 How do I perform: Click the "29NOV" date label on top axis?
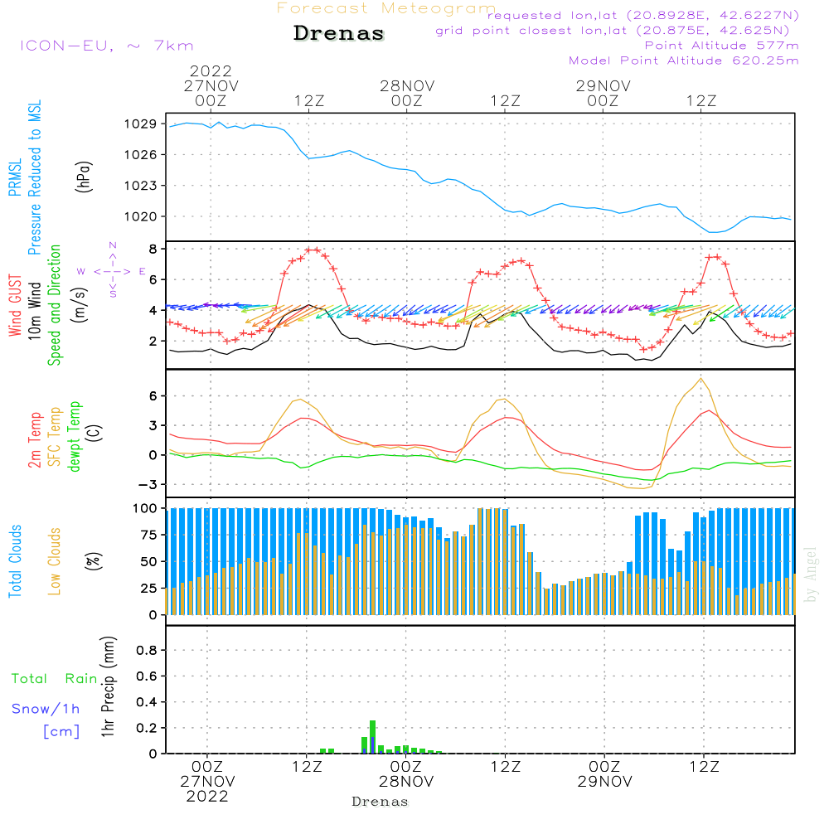604,86
